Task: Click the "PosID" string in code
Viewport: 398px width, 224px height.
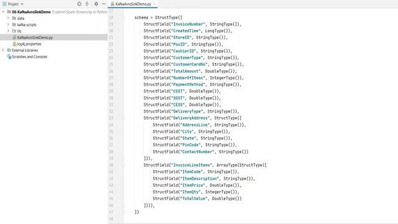Action: pos(179,44)
